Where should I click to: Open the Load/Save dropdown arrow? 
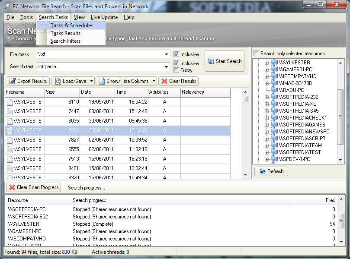coord(91,81)
